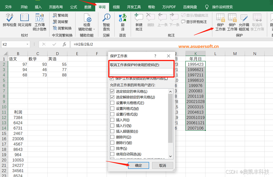
Task: Enable 使用自动筛选 checkbox
Action: [x=112, y=154]
